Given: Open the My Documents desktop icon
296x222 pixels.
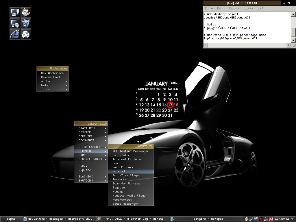Looking at the screenshot, I should click(x=26, y=12).
